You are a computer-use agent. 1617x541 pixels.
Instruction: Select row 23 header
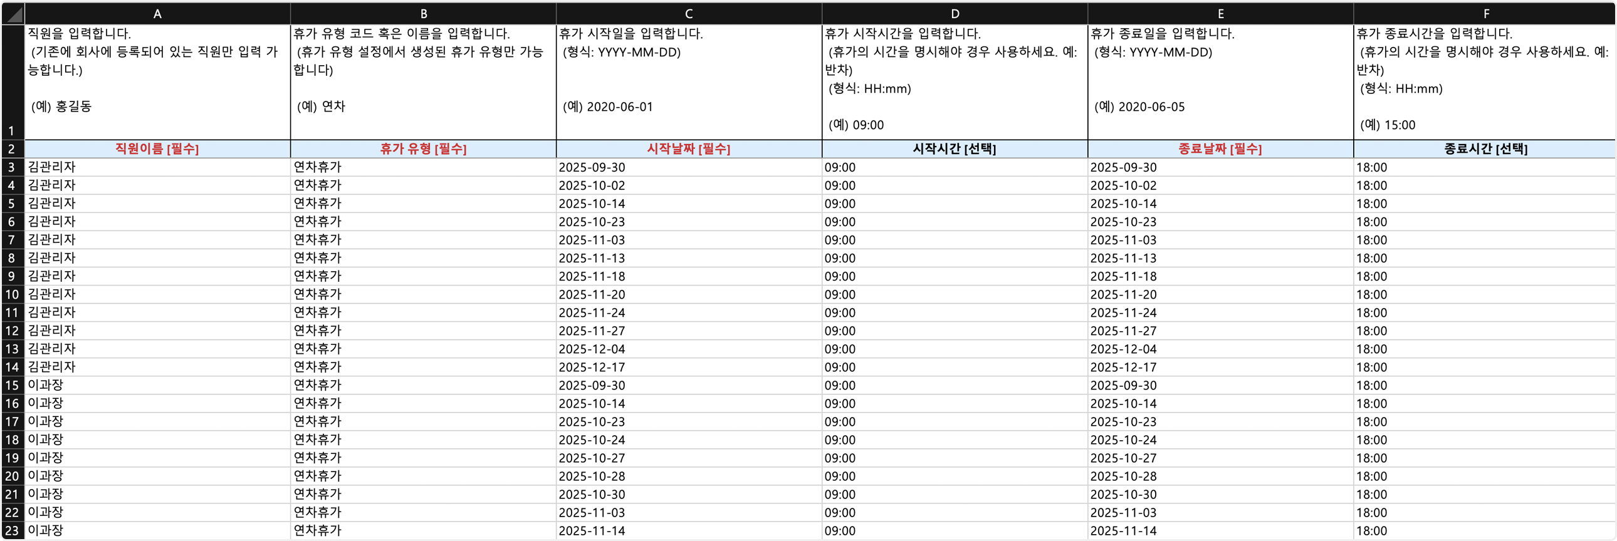click(x=13, y=531)
